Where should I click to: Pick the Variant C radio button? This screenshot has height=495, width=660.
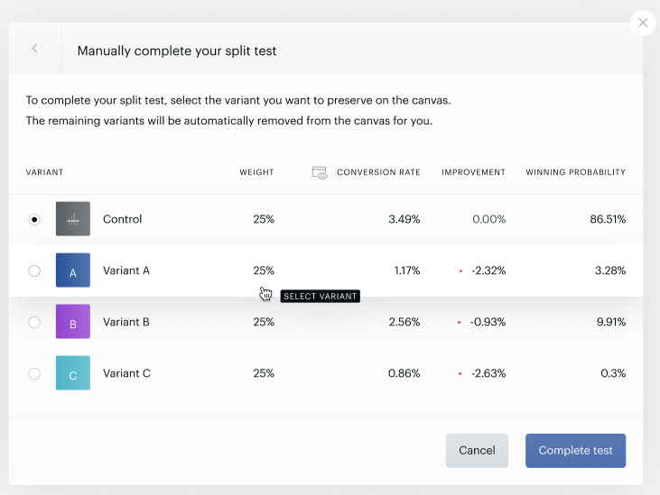(34, 373)
